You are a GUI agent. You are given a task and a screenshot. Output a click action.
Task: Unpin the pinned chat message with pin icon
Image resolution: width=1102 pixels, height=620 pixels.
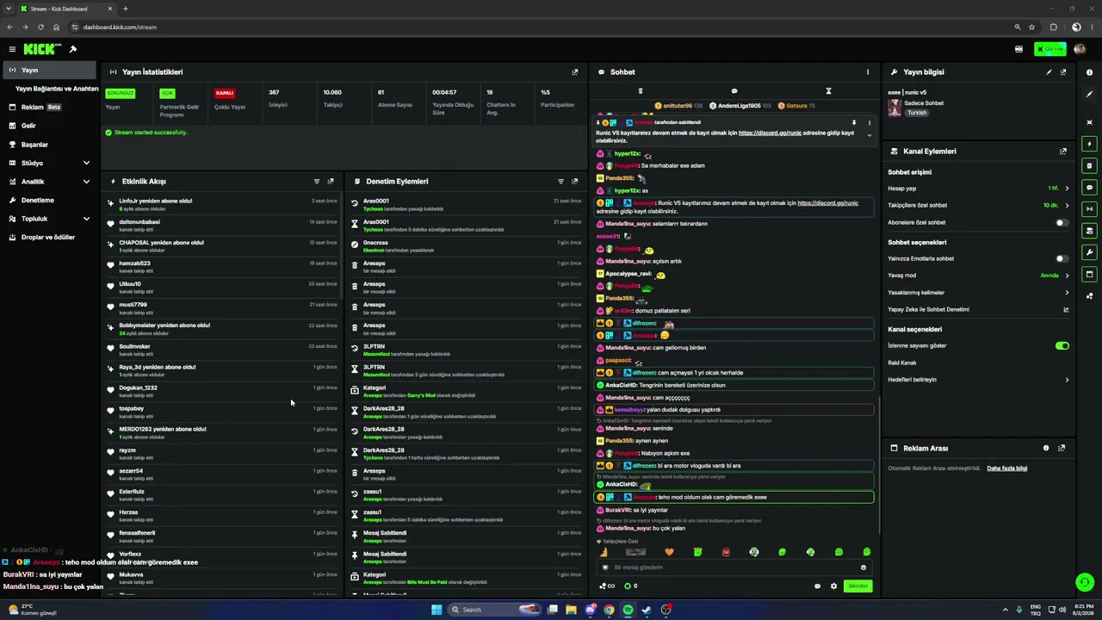click(854, 123)
